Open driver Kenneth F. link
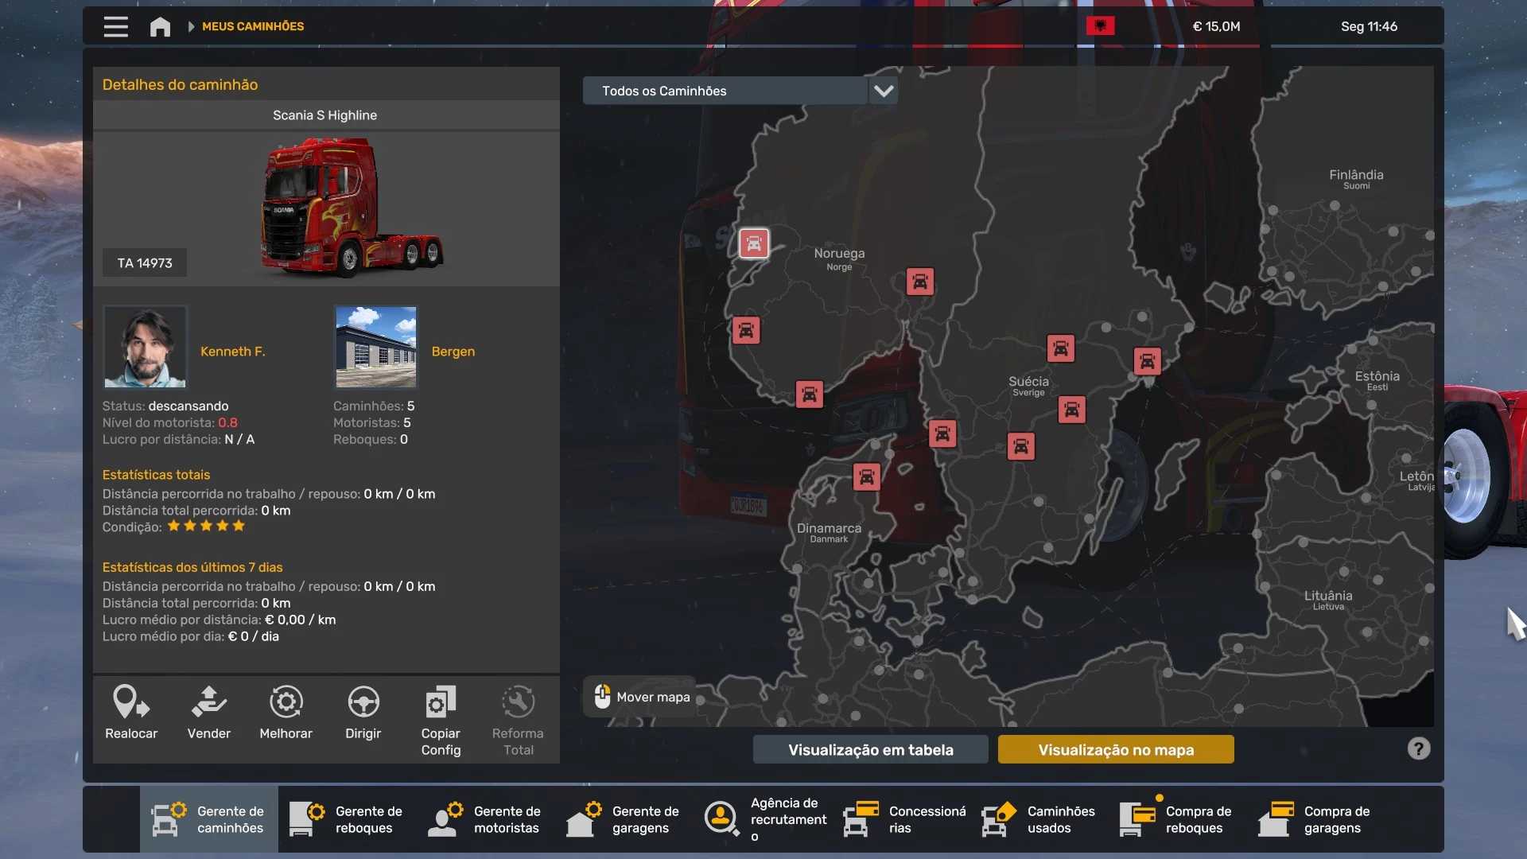The width and height of the screenshot is (1527, 859). 232,351
